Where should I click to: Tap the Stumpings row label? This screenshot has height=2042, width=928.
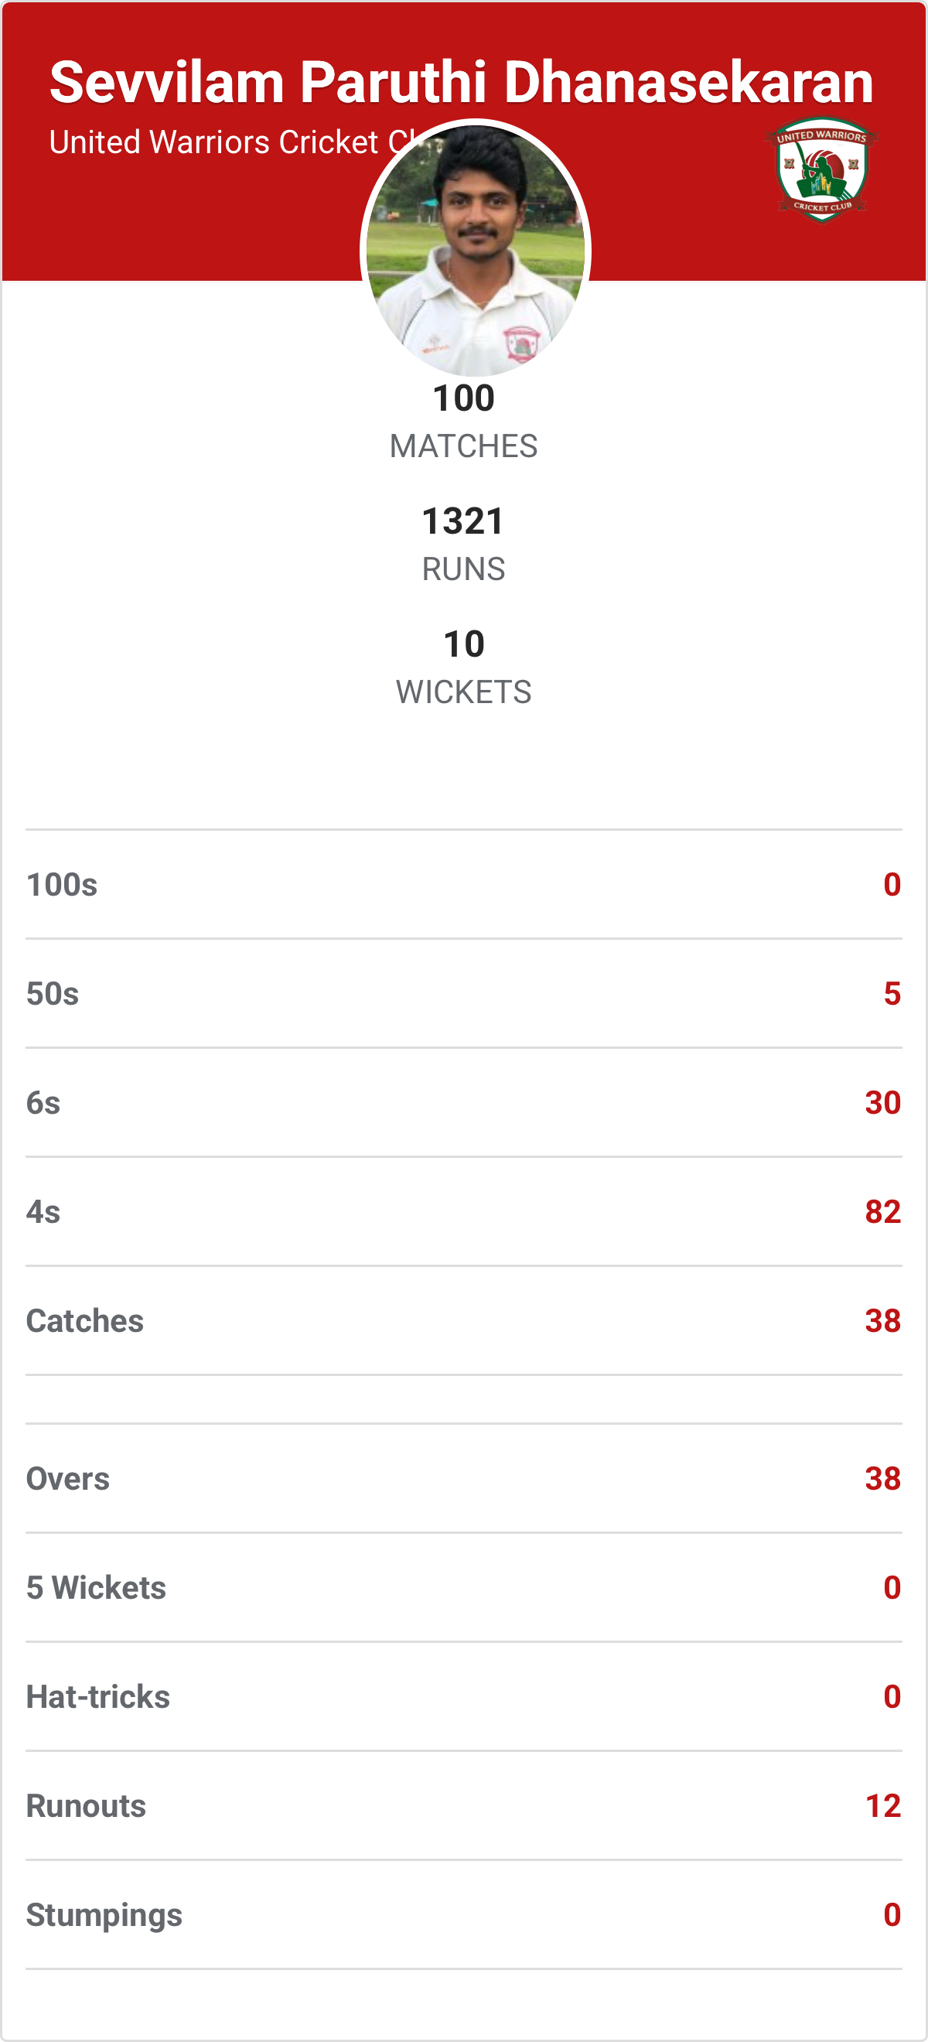point(104,1914)
